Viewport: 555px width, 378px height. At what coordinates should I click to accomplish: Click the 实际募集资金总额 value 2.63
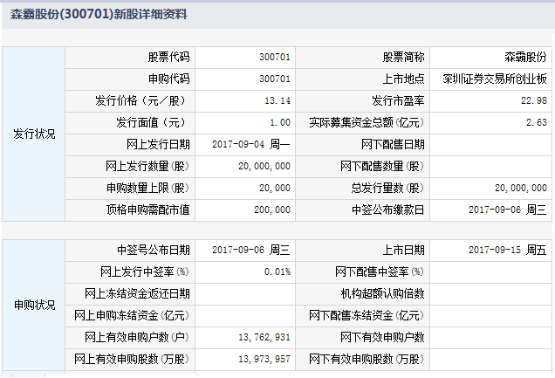[x=537, y=122]
